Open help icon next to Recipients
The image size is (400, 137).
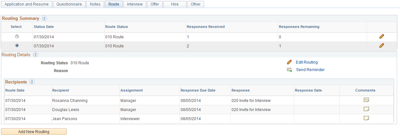click(32, 82)
